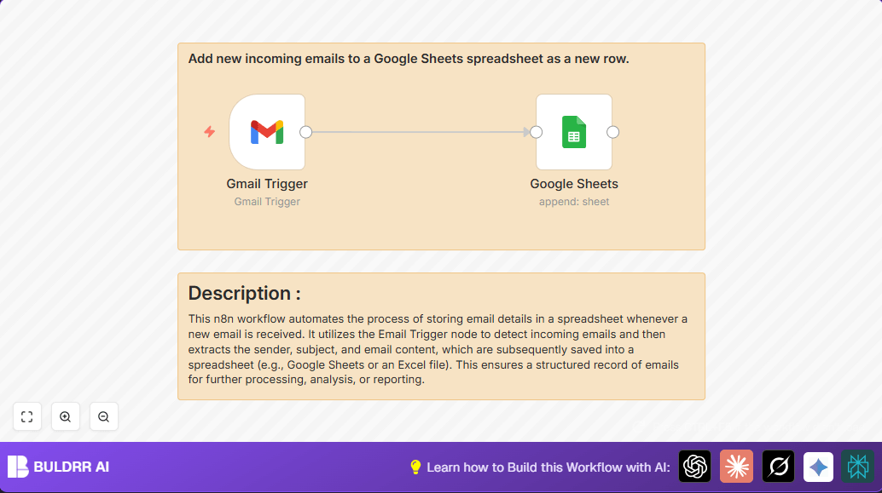
Task: Select the connection line between nodes
Action: coord(421,132)
